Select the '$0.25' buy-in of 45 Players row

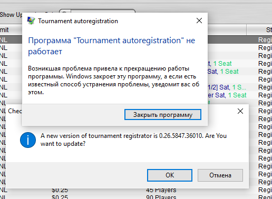(x=60, y=190)
